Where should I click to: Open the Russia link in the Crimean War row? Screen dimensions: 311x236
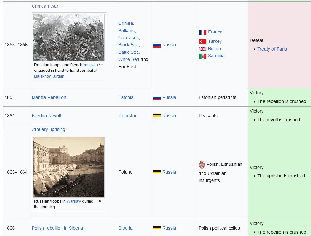(x=169, y=45)
